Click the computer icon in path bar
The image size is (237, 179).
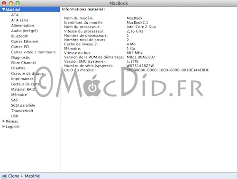4,176
